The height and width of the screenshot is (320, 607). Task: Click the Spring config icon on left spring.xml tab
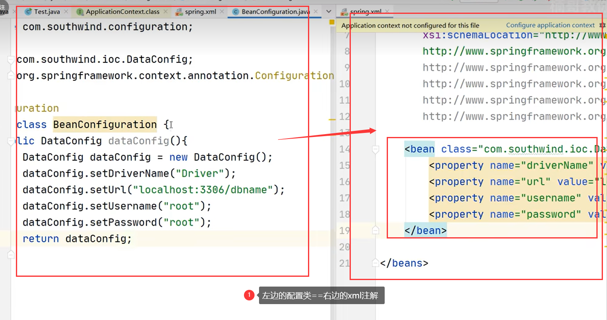click(x=179, y=12)
